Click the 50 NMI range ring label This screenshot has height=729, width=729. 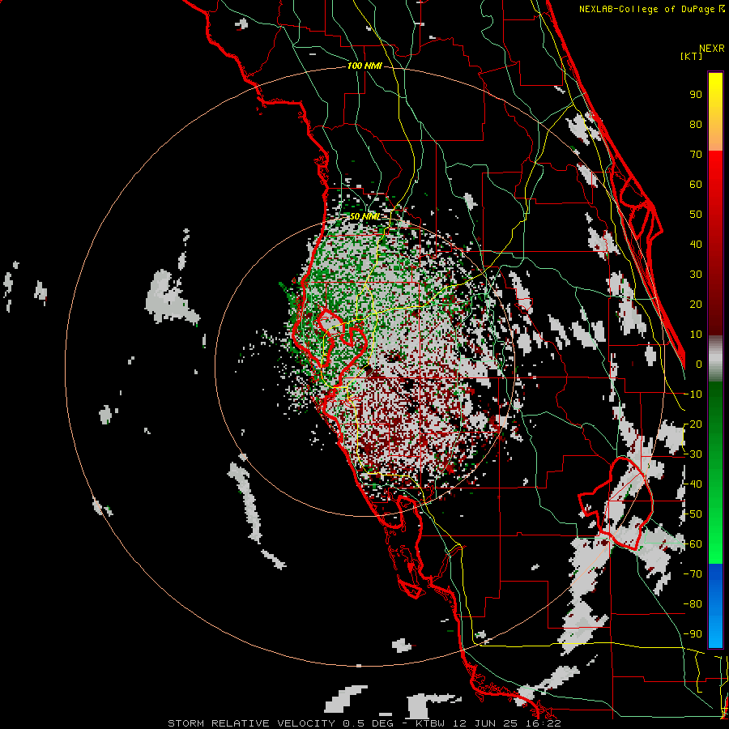coord(365,216)
